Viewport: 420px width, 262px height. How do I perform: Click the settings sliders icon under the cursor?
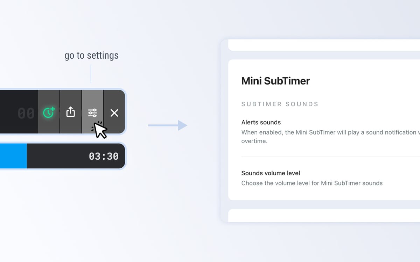[x=93, y=112]
